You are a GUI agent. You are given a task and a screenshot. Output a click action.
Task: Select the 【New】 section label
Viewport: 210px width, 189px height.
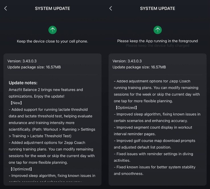coord(16,103)
